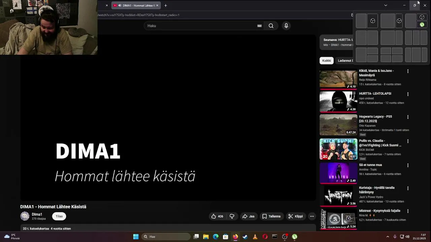Switch to the DIMA1 - Hommat Lähtee browser tab
The height and width of the screenshot is (242, 431).
pyautogui.click(x=136, y=5)
